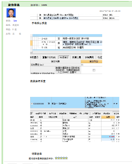Click the first rating star

pos(56,158)
